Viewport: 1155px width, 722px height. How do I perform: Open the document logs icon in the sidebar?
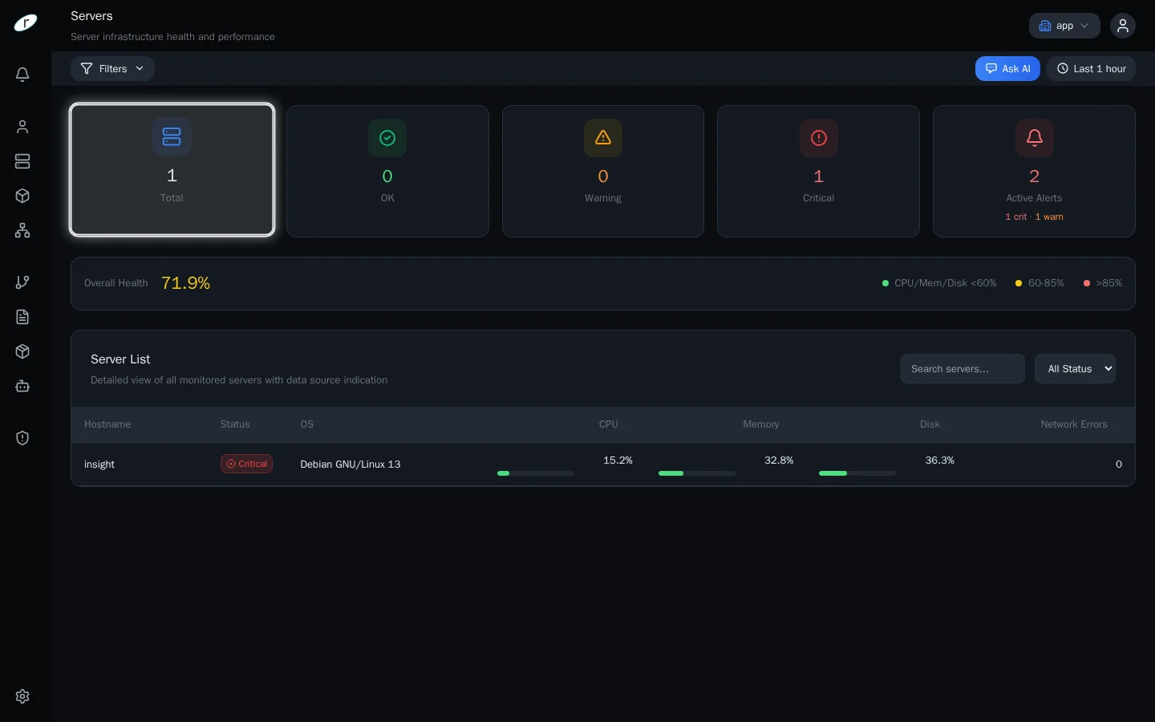click(x=22, y=317)
